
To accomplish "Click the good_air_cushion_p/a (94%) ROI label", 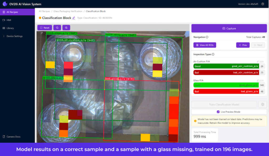I will tap(76, 40).
